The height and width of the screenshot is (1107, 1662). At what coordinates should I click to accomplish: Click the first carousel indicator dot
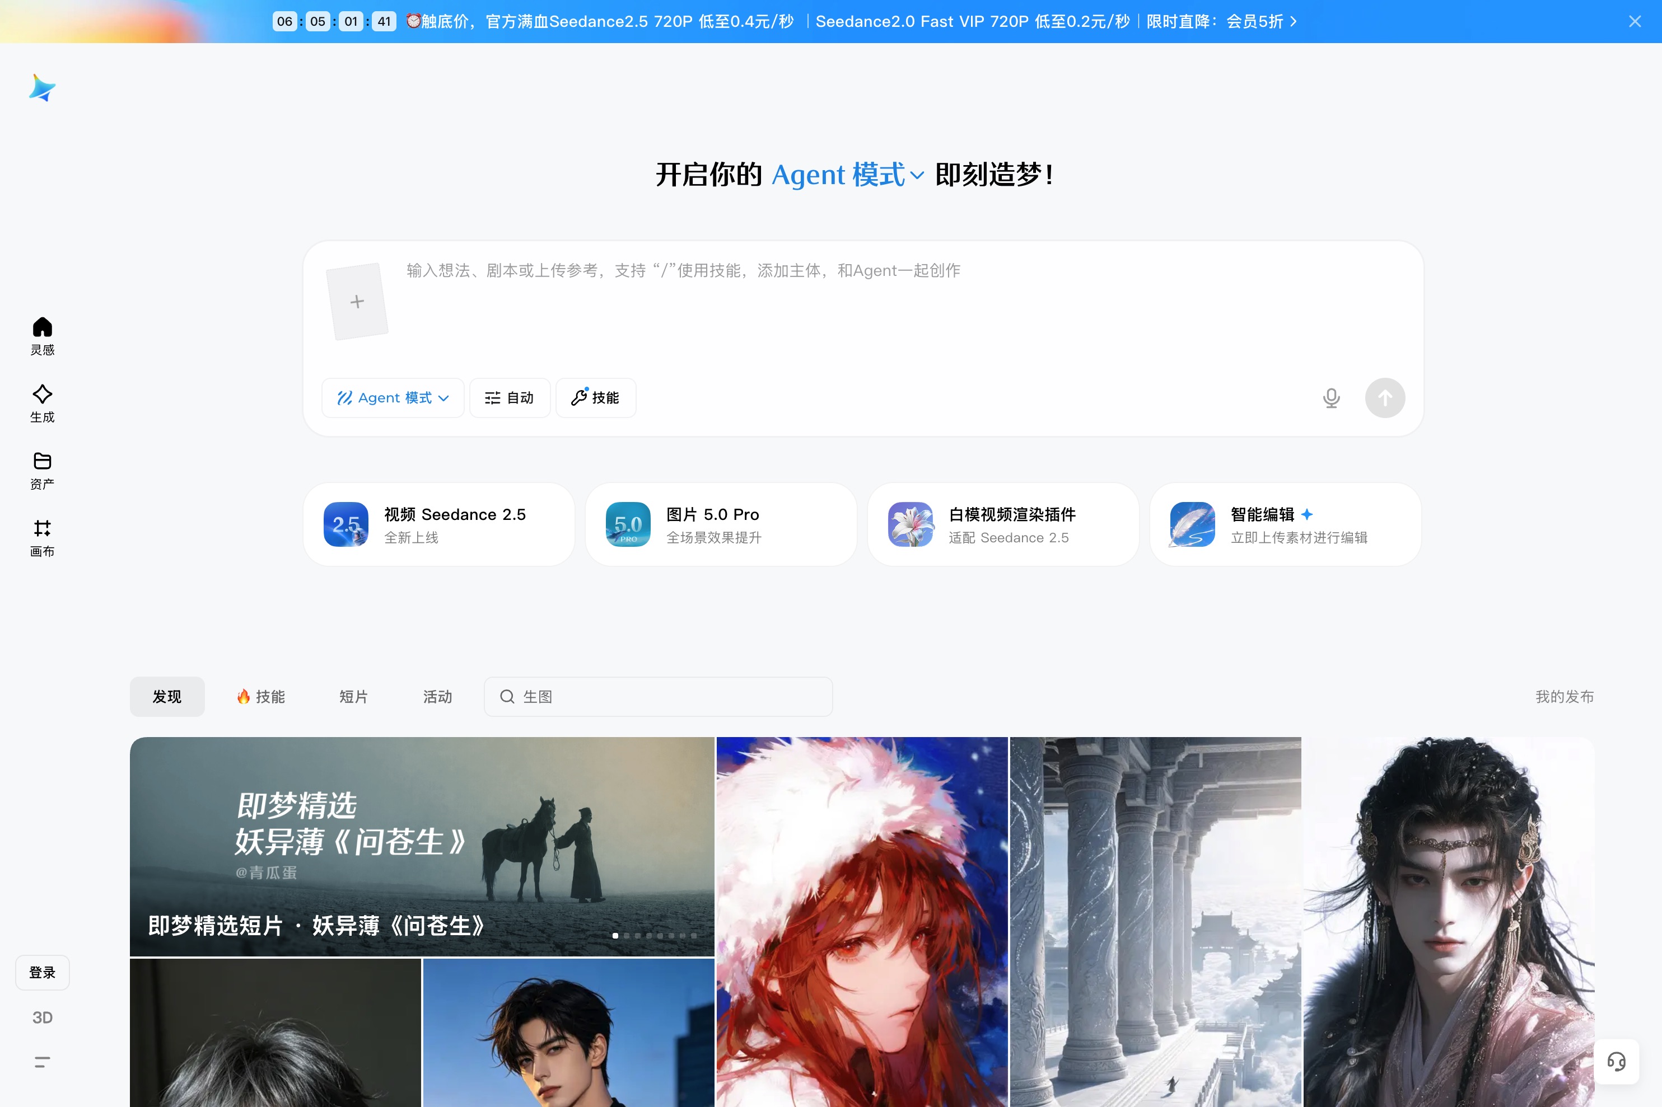(615, 935)
